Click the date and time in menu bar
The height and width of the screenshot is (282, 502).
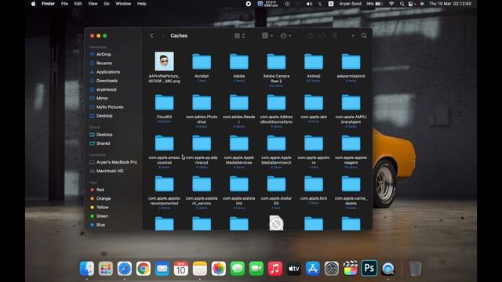449,4
